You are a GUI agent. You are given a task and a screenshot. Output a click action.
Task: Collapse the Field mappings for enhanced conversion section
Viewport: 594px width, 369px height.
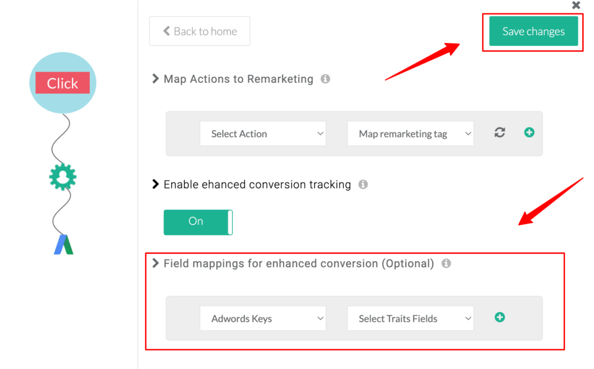pos(155,263)
